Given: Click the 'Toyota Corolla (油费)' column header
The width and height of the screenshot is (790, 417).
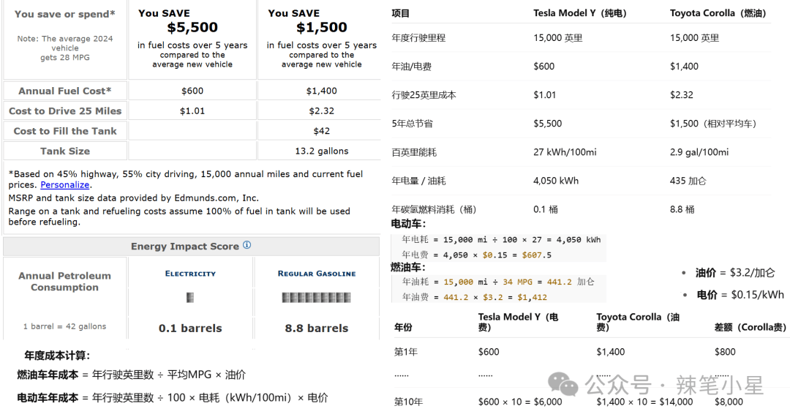Looking at the screenshot, I should tap(638, 322).
